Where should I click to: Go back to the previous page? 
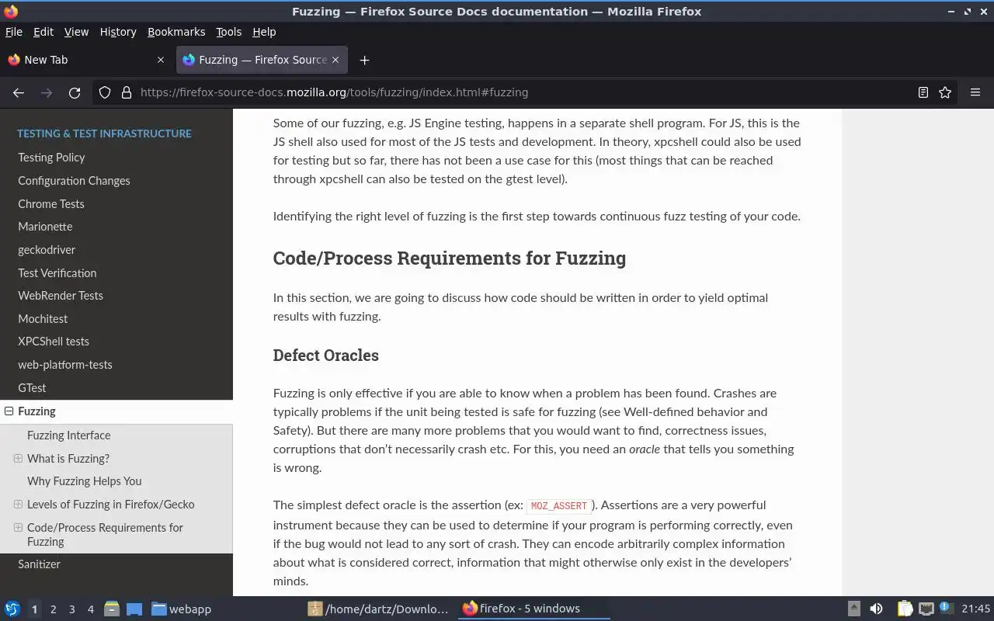[x=19, y=92]
